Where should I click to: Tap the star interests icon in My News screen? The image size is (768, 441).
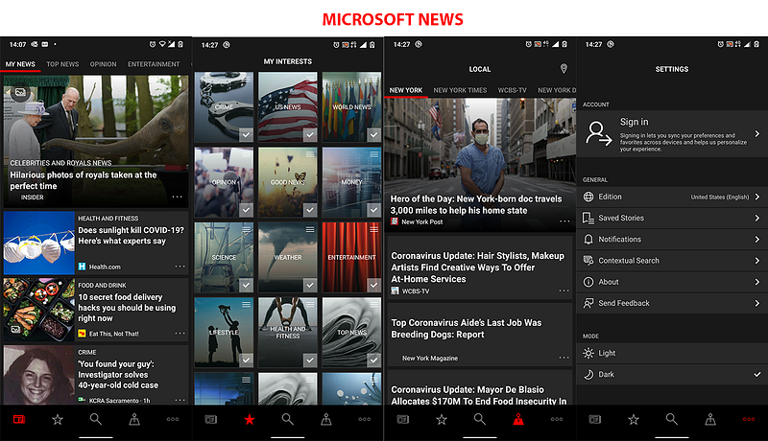pyautogui.click(x=58, y=419)
